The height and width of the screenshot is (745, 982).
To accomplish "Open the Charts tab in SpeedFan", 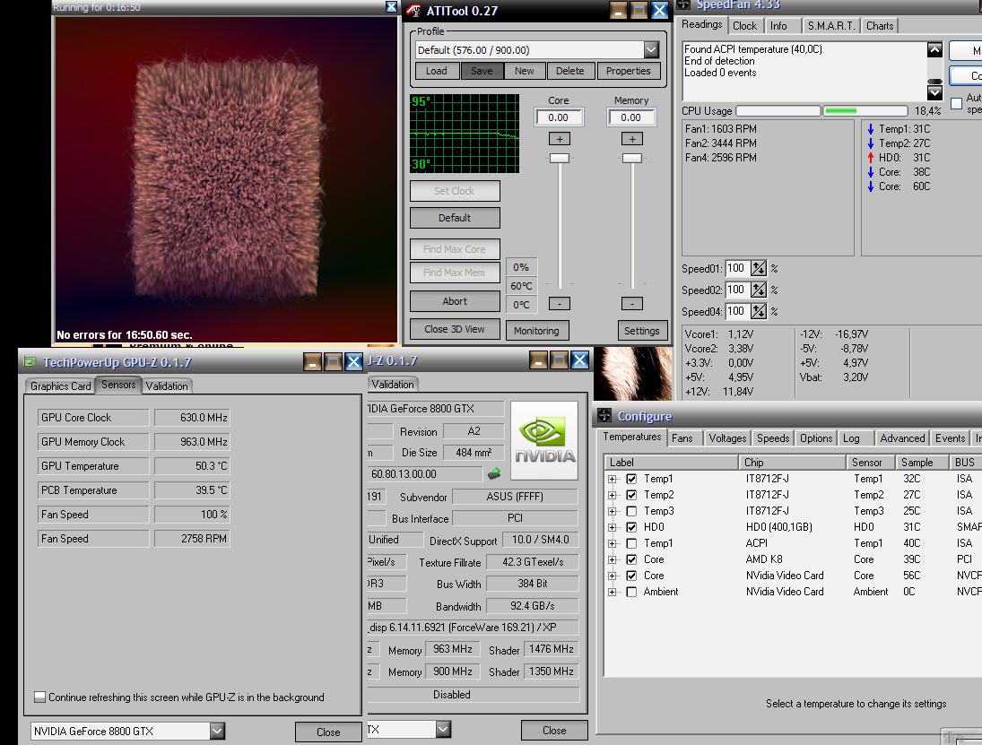I will point(880,26).
